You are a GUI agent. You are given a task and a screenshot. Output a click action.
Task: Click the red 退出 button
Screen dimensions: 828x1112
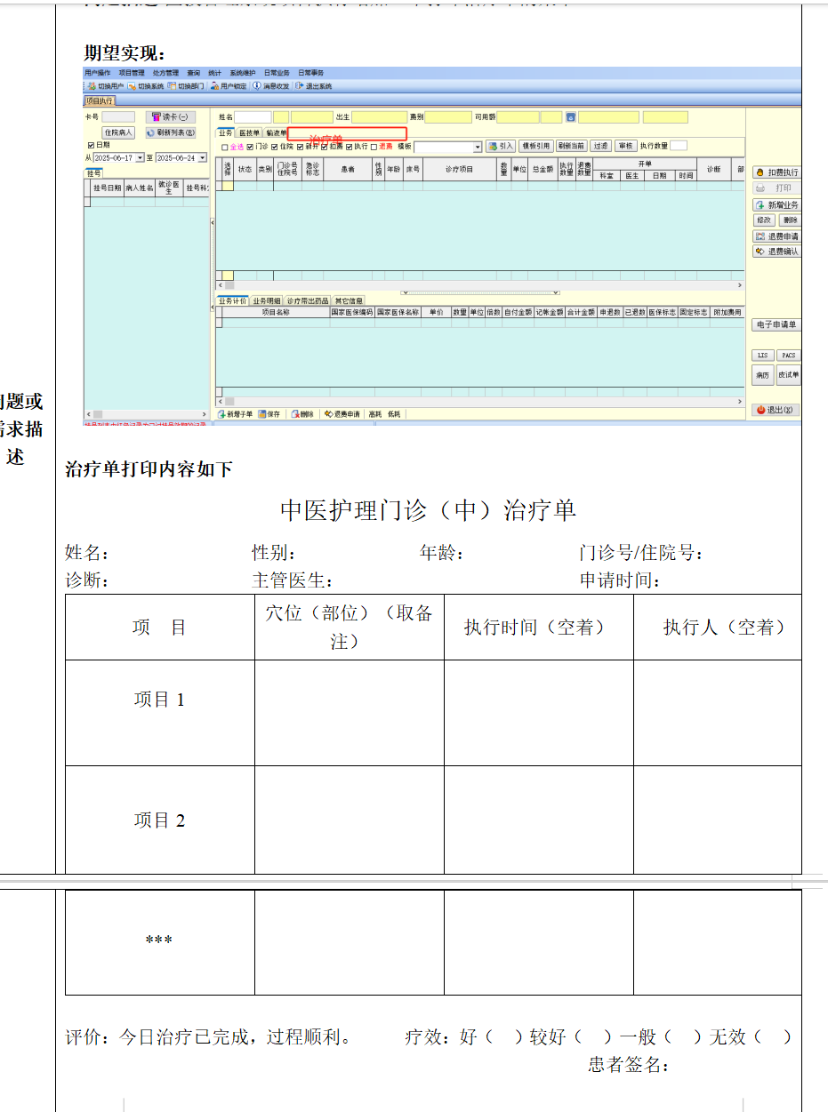(776, 410)
